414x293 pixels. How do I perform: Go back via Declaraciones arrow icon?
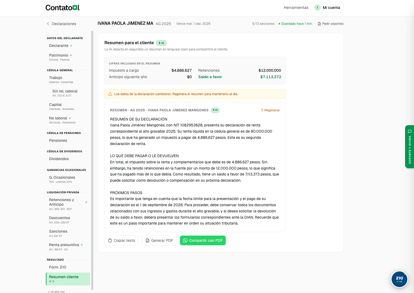(x=48, y=24)
